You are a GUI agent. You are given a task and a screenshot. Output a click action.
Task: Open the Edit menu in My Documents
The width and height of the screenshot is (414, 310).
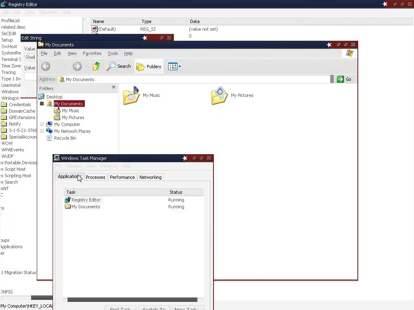(x=57, y=53)
